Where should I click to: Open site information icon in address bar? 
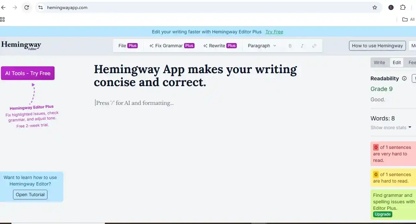point(41,7)
